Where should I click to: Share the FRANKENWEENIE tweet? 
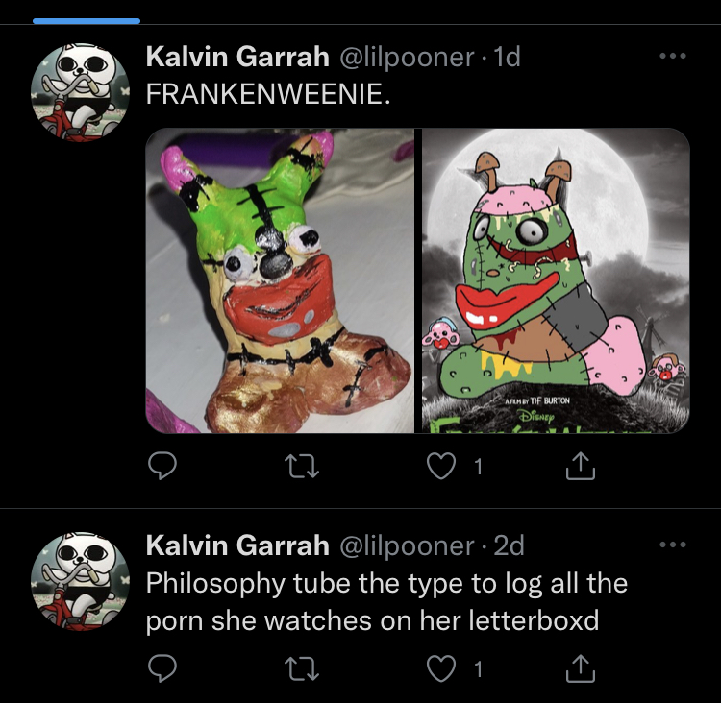tap(581, 466)
